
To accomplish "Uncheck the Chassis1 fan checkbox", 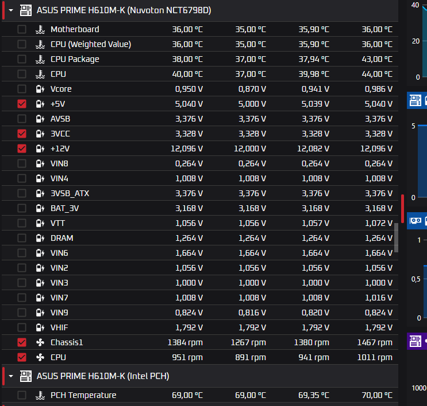I will pos(22,342).
